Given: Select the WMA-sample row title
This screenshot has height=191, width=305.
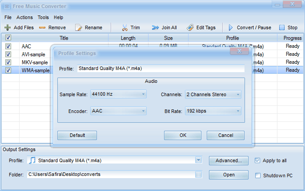Looking at the screenshot, I should 36,70.
